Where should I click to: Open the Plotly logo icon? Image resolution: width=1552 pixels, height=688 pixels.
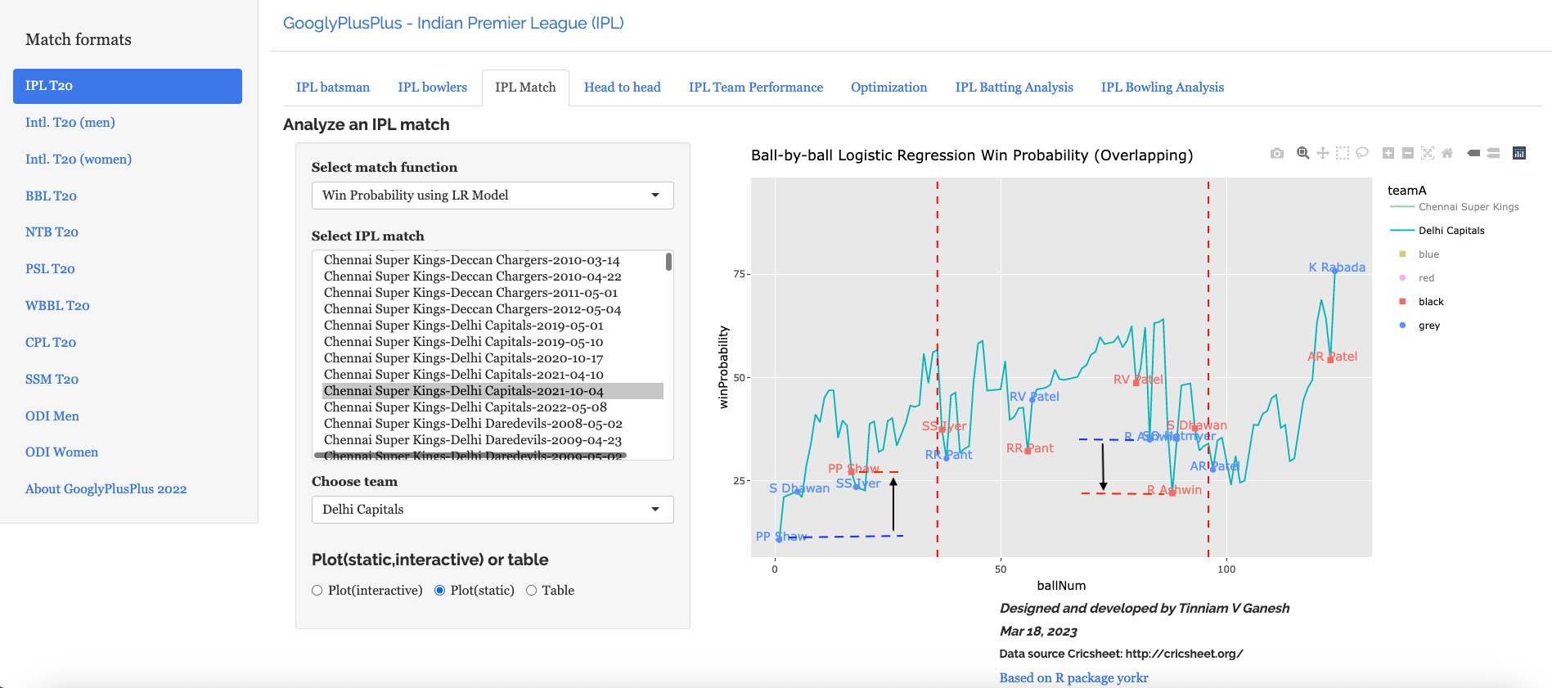[x=1519, y=153]
